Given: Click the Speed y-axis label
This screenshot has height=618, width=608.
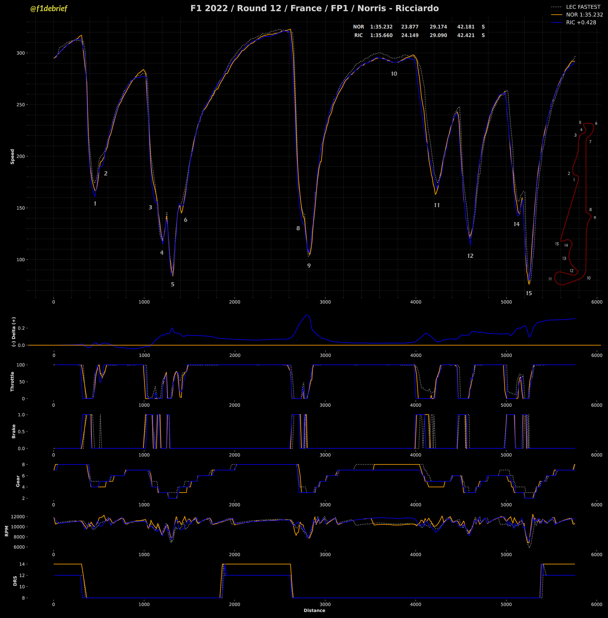Looking at the screenshot, I should [x=12, y=156].
